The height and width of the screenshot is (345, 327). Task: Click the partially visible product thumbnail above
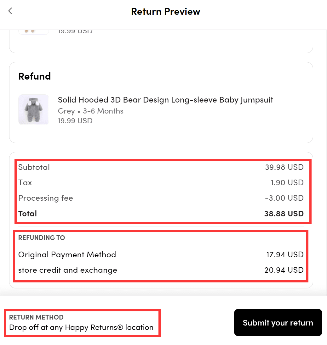coord(33,32)
